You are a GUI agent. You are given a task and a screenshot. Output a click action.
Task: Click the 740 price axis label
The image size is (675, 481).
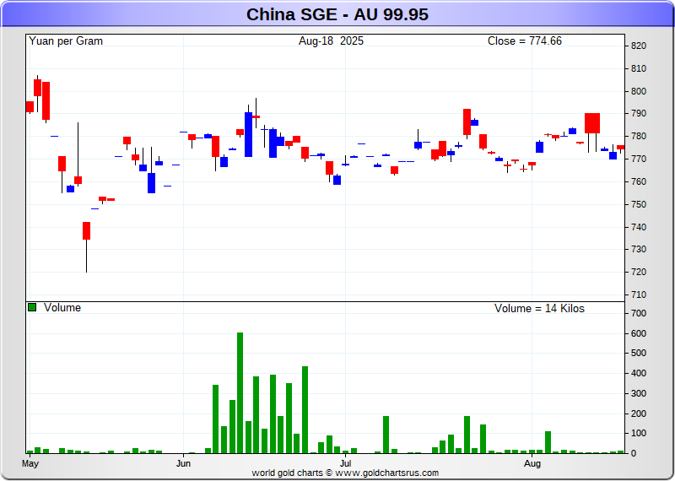(x=639, y=227)
